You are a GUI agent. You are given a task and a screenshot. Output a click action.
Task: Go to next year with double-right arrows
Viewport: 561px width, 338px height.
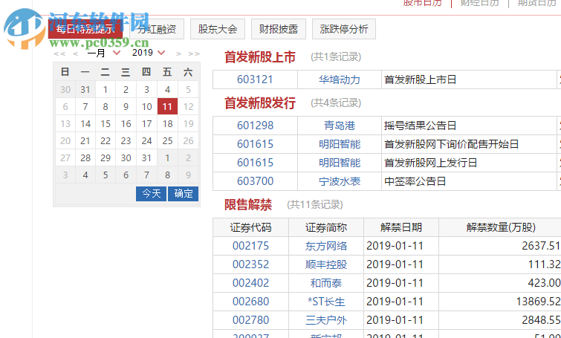coord(194,53)
